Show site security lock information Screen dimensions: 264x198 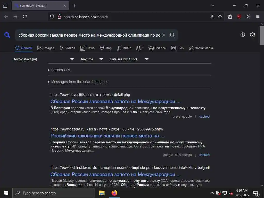click(x=59, y=16)
